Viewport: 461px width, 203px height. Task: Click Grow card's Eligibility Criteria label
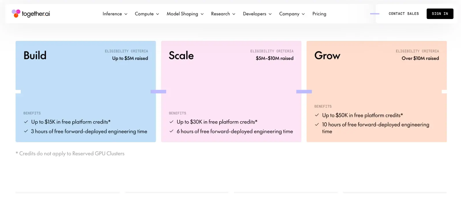[417, 51]
